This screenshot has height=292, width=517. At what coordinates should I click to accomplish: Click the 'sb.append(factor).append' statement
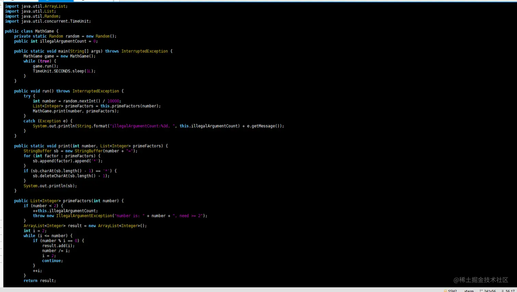pos(68,161)
